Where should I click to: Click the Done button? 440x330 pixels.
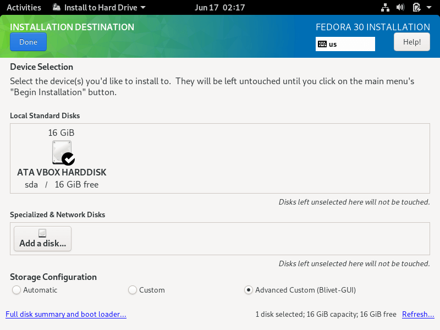28,42
